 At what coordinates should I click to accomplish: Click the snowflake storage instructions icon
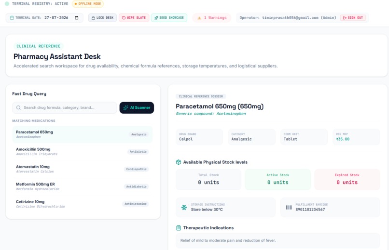point(184,208)
